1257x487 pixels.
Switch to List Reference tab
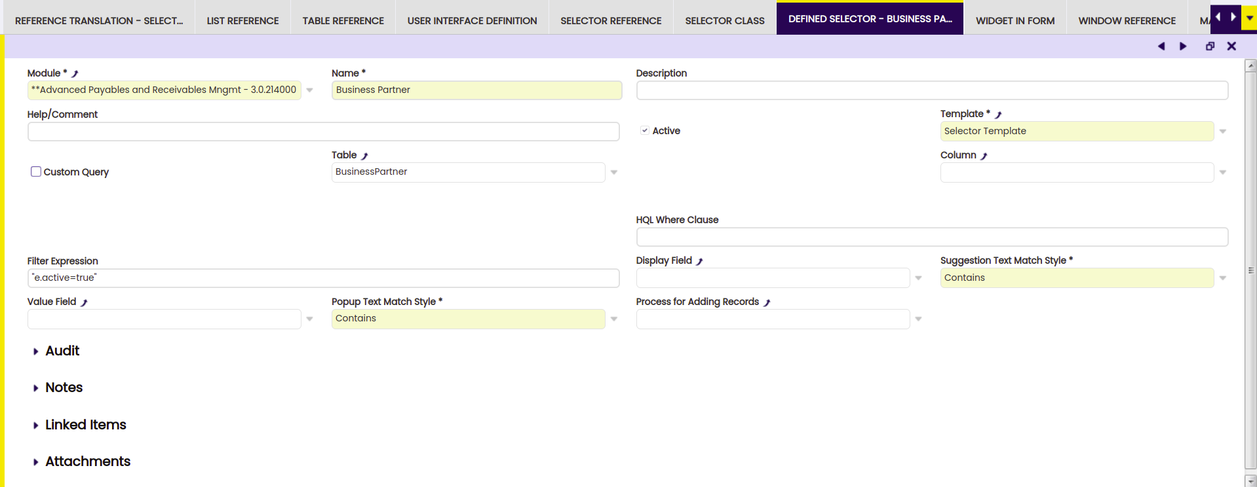[x=243, y=21]
